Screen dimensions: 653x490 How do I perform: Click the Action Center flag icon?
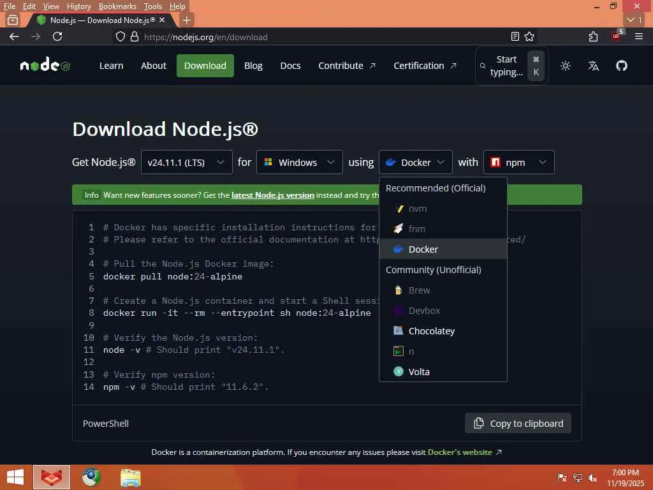562,477
